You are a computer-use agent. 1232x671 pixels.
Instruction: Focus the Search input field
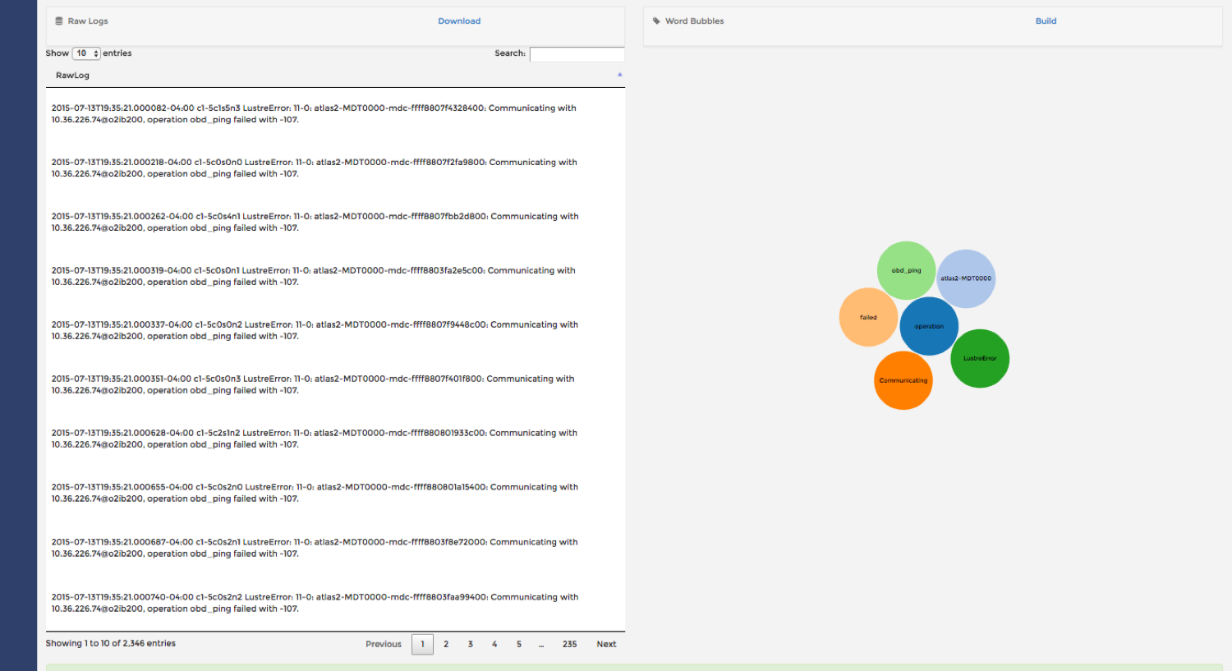(x=577, y=54)
